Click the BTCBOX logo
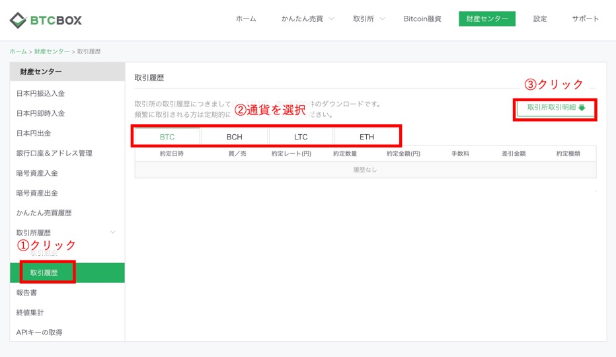The width and height of the screenshot is (616, 357). tap(46, 20)
